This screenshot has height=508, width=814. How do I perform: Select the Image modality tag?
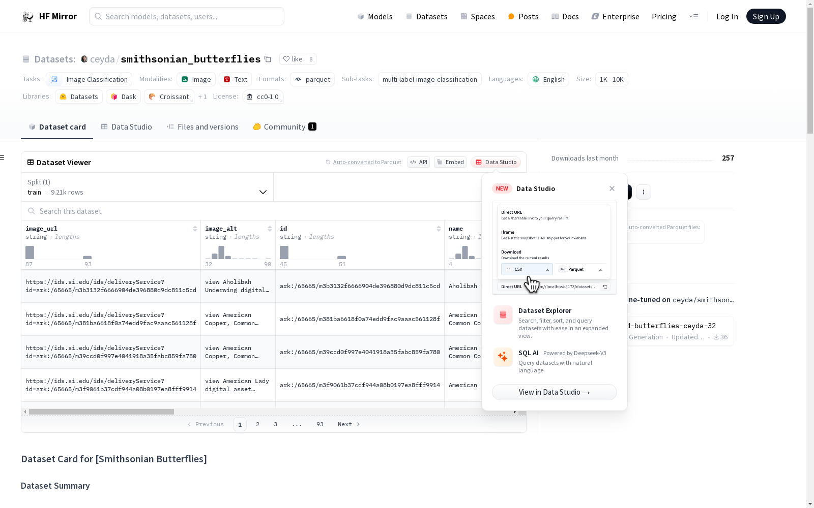point(196,79)
